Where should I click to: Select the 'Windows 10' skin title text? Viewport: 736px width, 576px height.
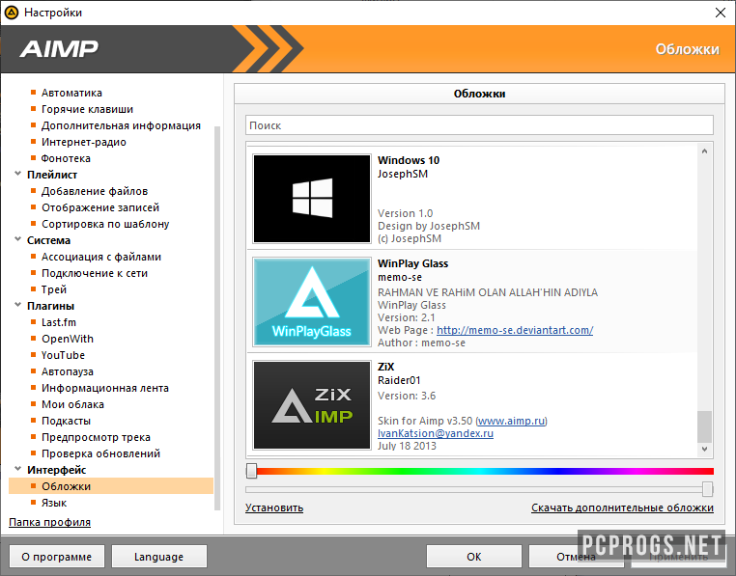409,160
